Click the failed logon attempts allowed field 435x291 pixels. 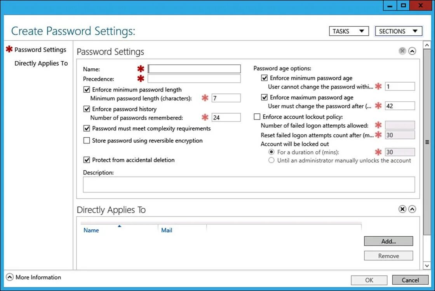[400, 125]
